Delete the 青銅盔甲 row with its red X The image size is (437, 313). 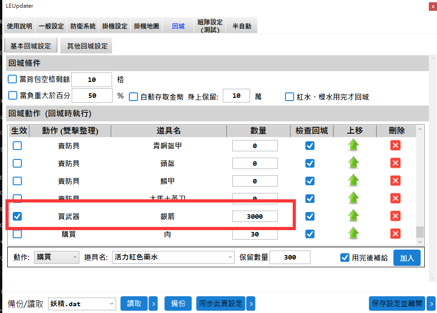click(x=395, y=145)
